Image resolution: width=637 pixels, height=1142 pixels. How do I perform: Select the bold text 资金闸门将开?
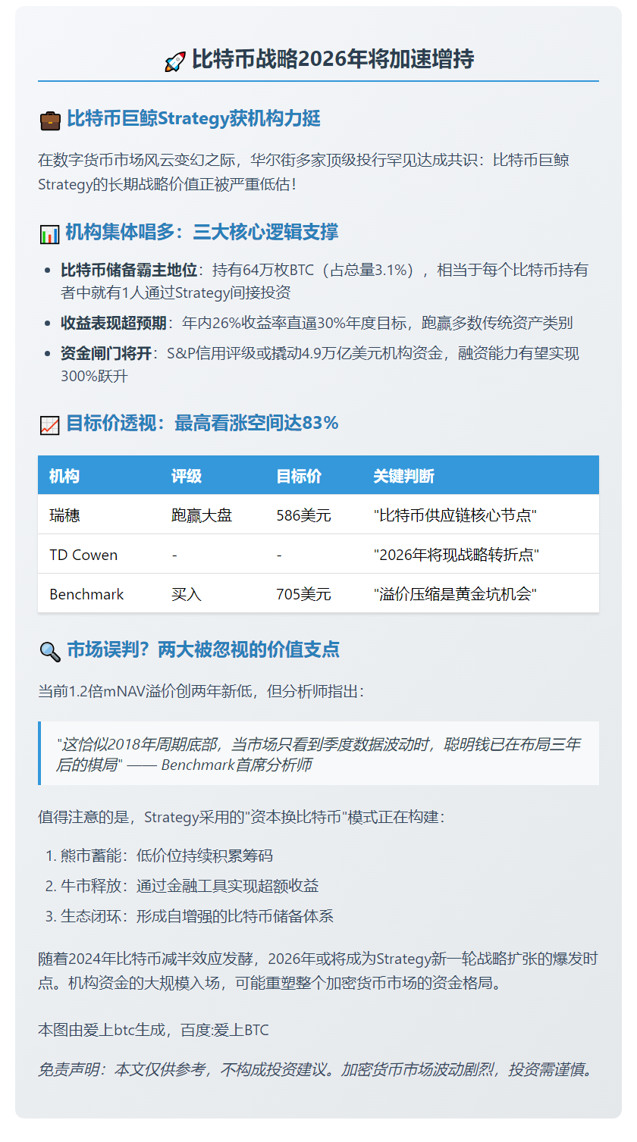(x=106, y=354)
